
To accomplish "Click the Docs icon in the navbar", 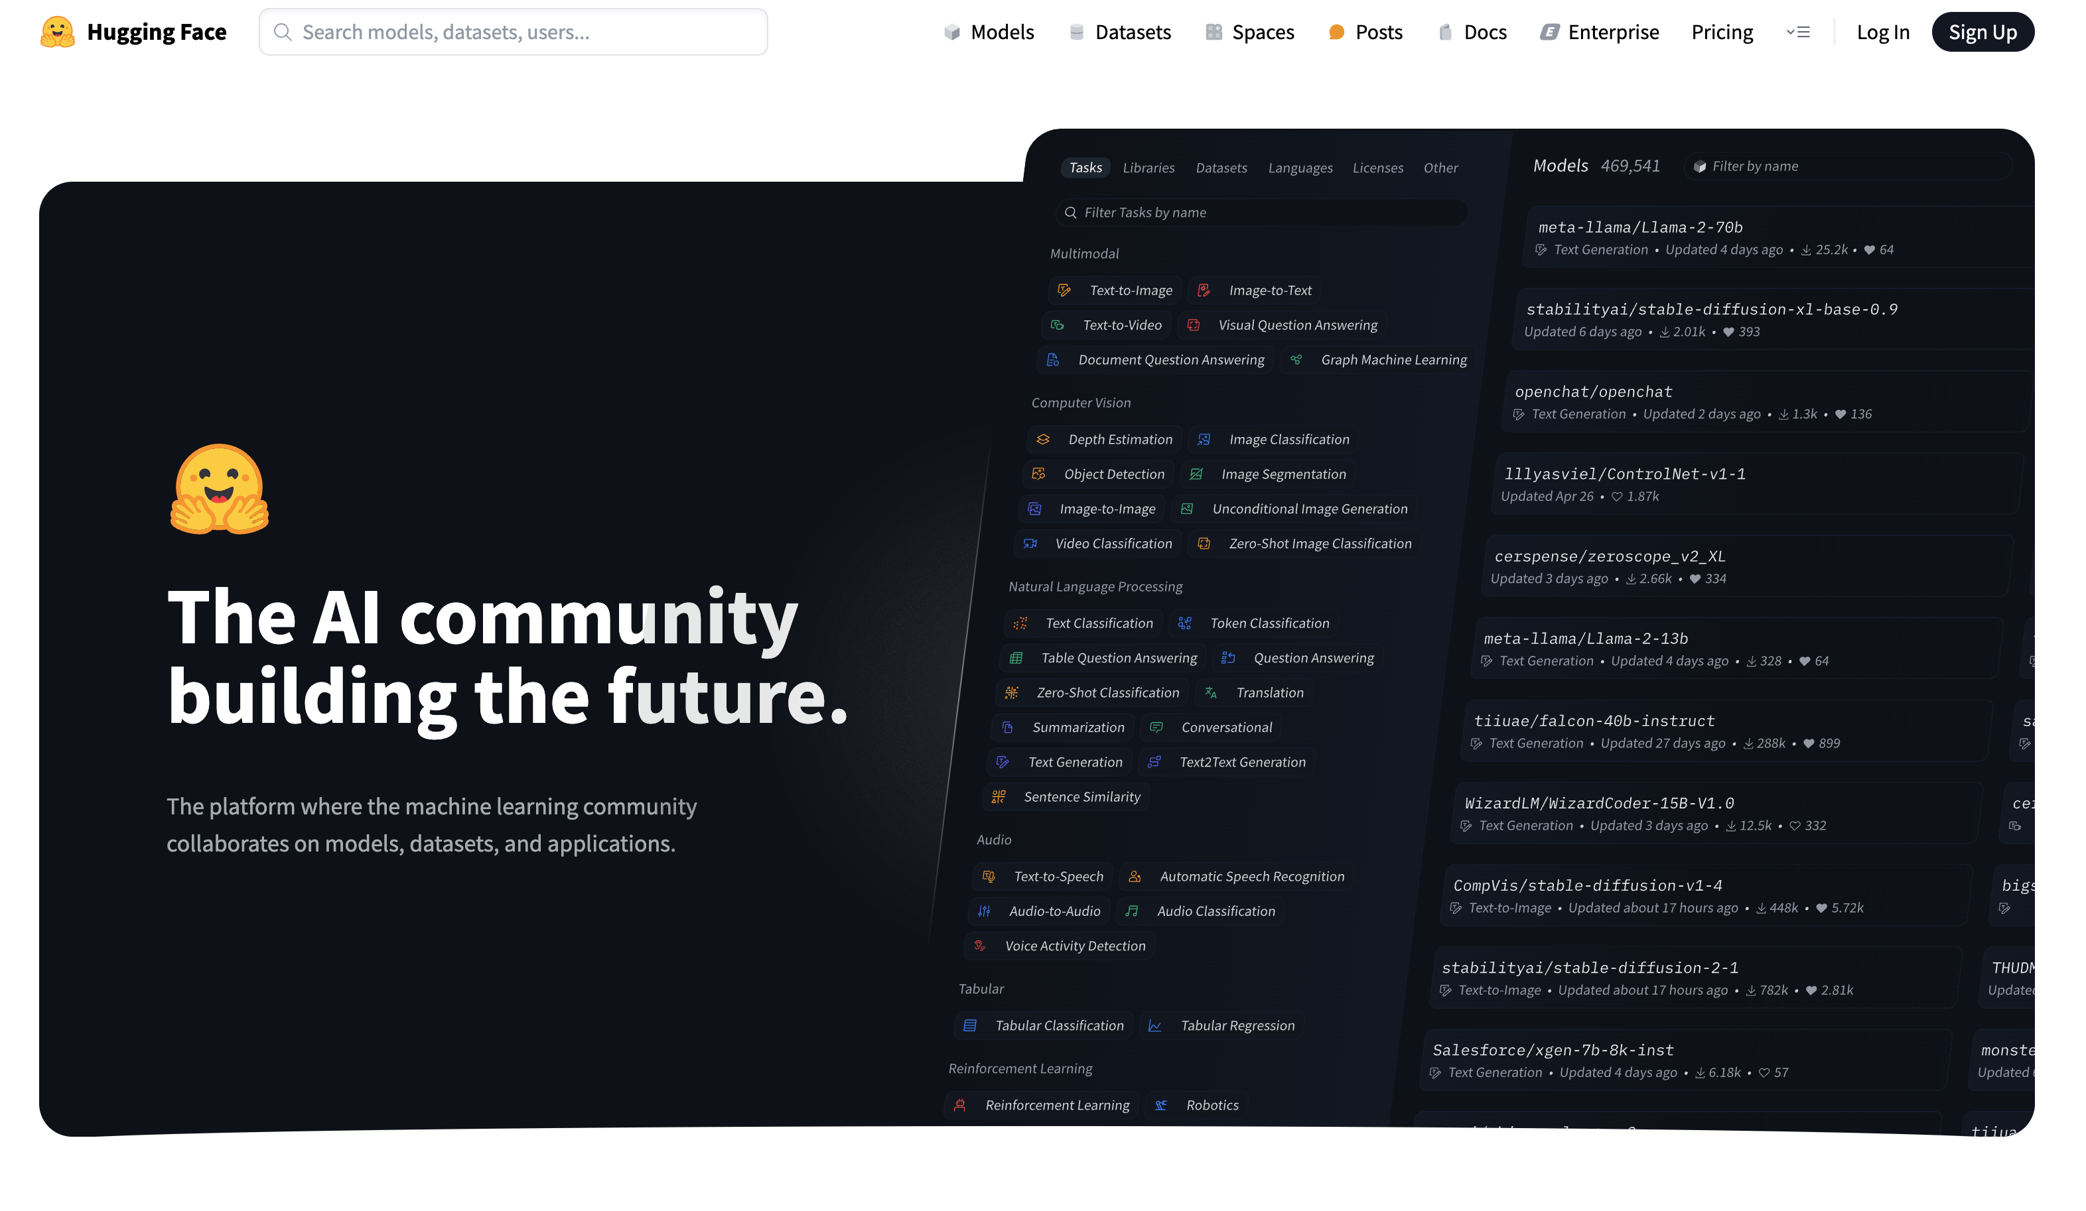I will [1445, 32].
